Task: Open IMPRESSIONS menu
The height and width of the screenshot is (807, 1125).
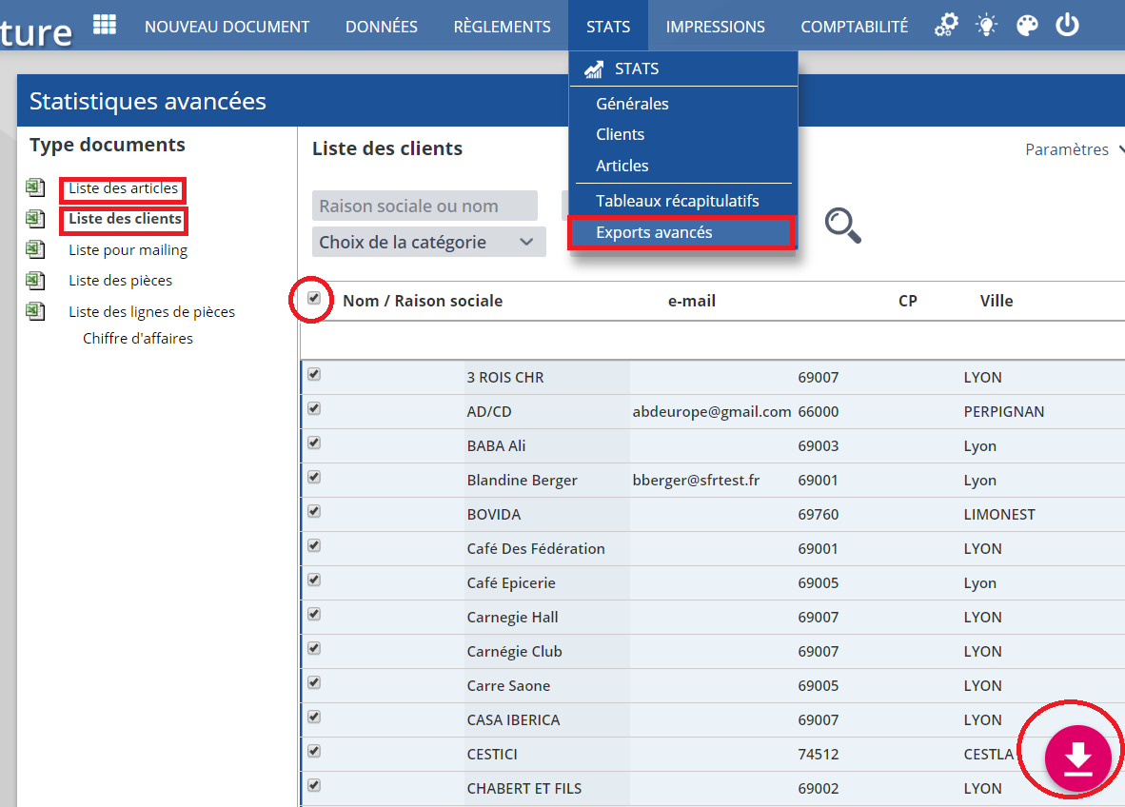Action: [x=716, y=27]
